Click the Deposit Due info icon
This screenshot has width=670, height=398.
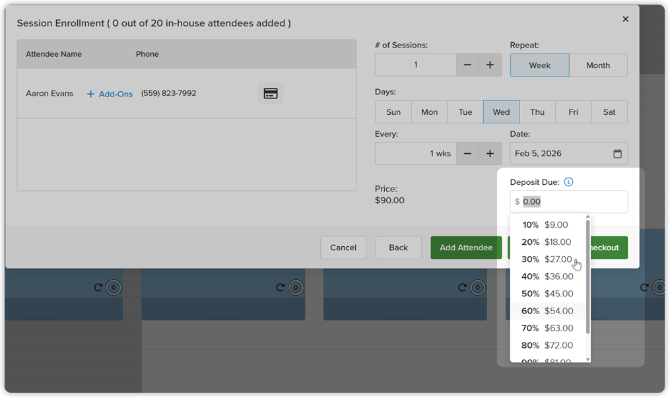[x=568, y=182]
